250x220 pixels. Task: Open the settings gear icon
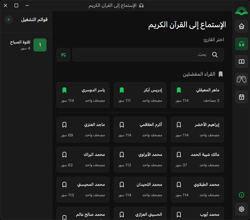click(241, 209)
